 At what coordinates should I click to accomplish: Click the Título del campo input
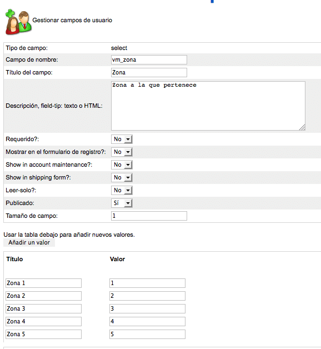[149, 73]
